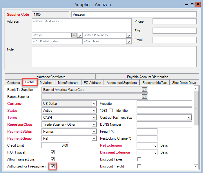Open the Currency dropdown
The height and width of the screenshot is (173, 203).
point(94,104)
